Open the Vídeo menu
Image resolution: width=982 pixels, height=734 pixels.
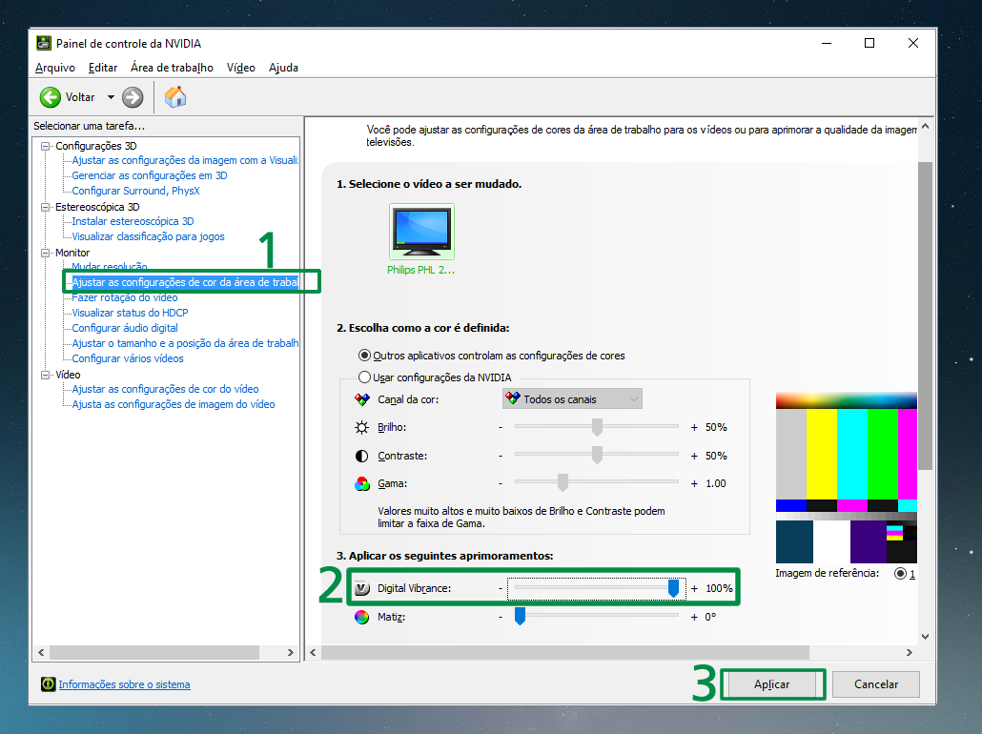[x=241, y=68]
